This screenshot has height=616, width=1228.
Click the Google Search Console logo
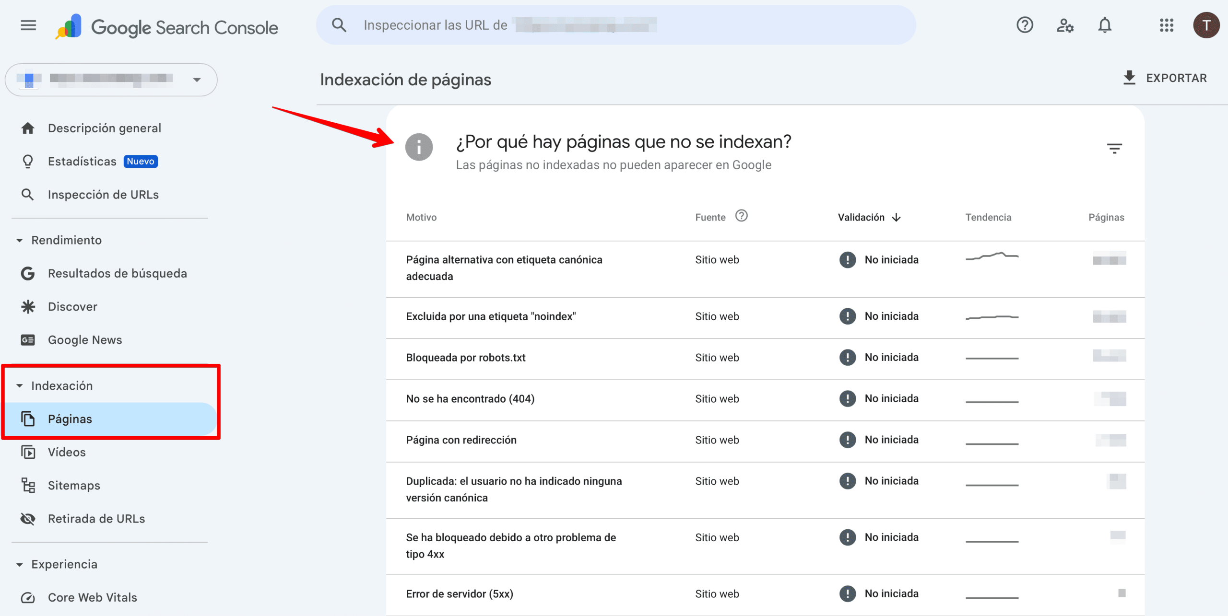coord(166,26)
